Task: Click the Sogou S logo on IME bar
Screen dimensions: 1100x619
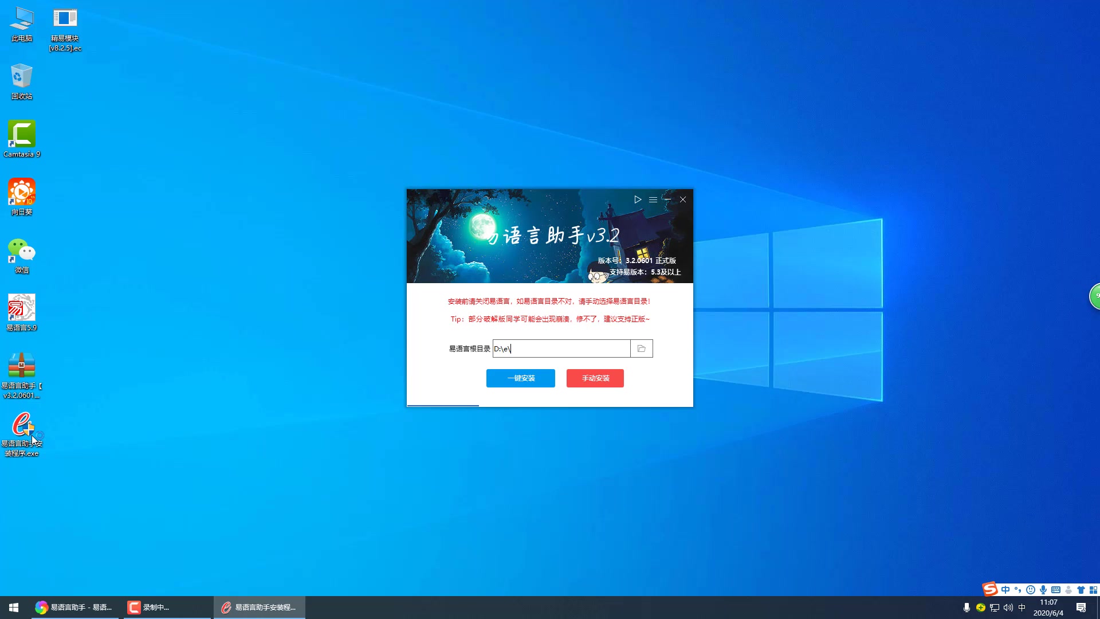Action: click(989, 589)
